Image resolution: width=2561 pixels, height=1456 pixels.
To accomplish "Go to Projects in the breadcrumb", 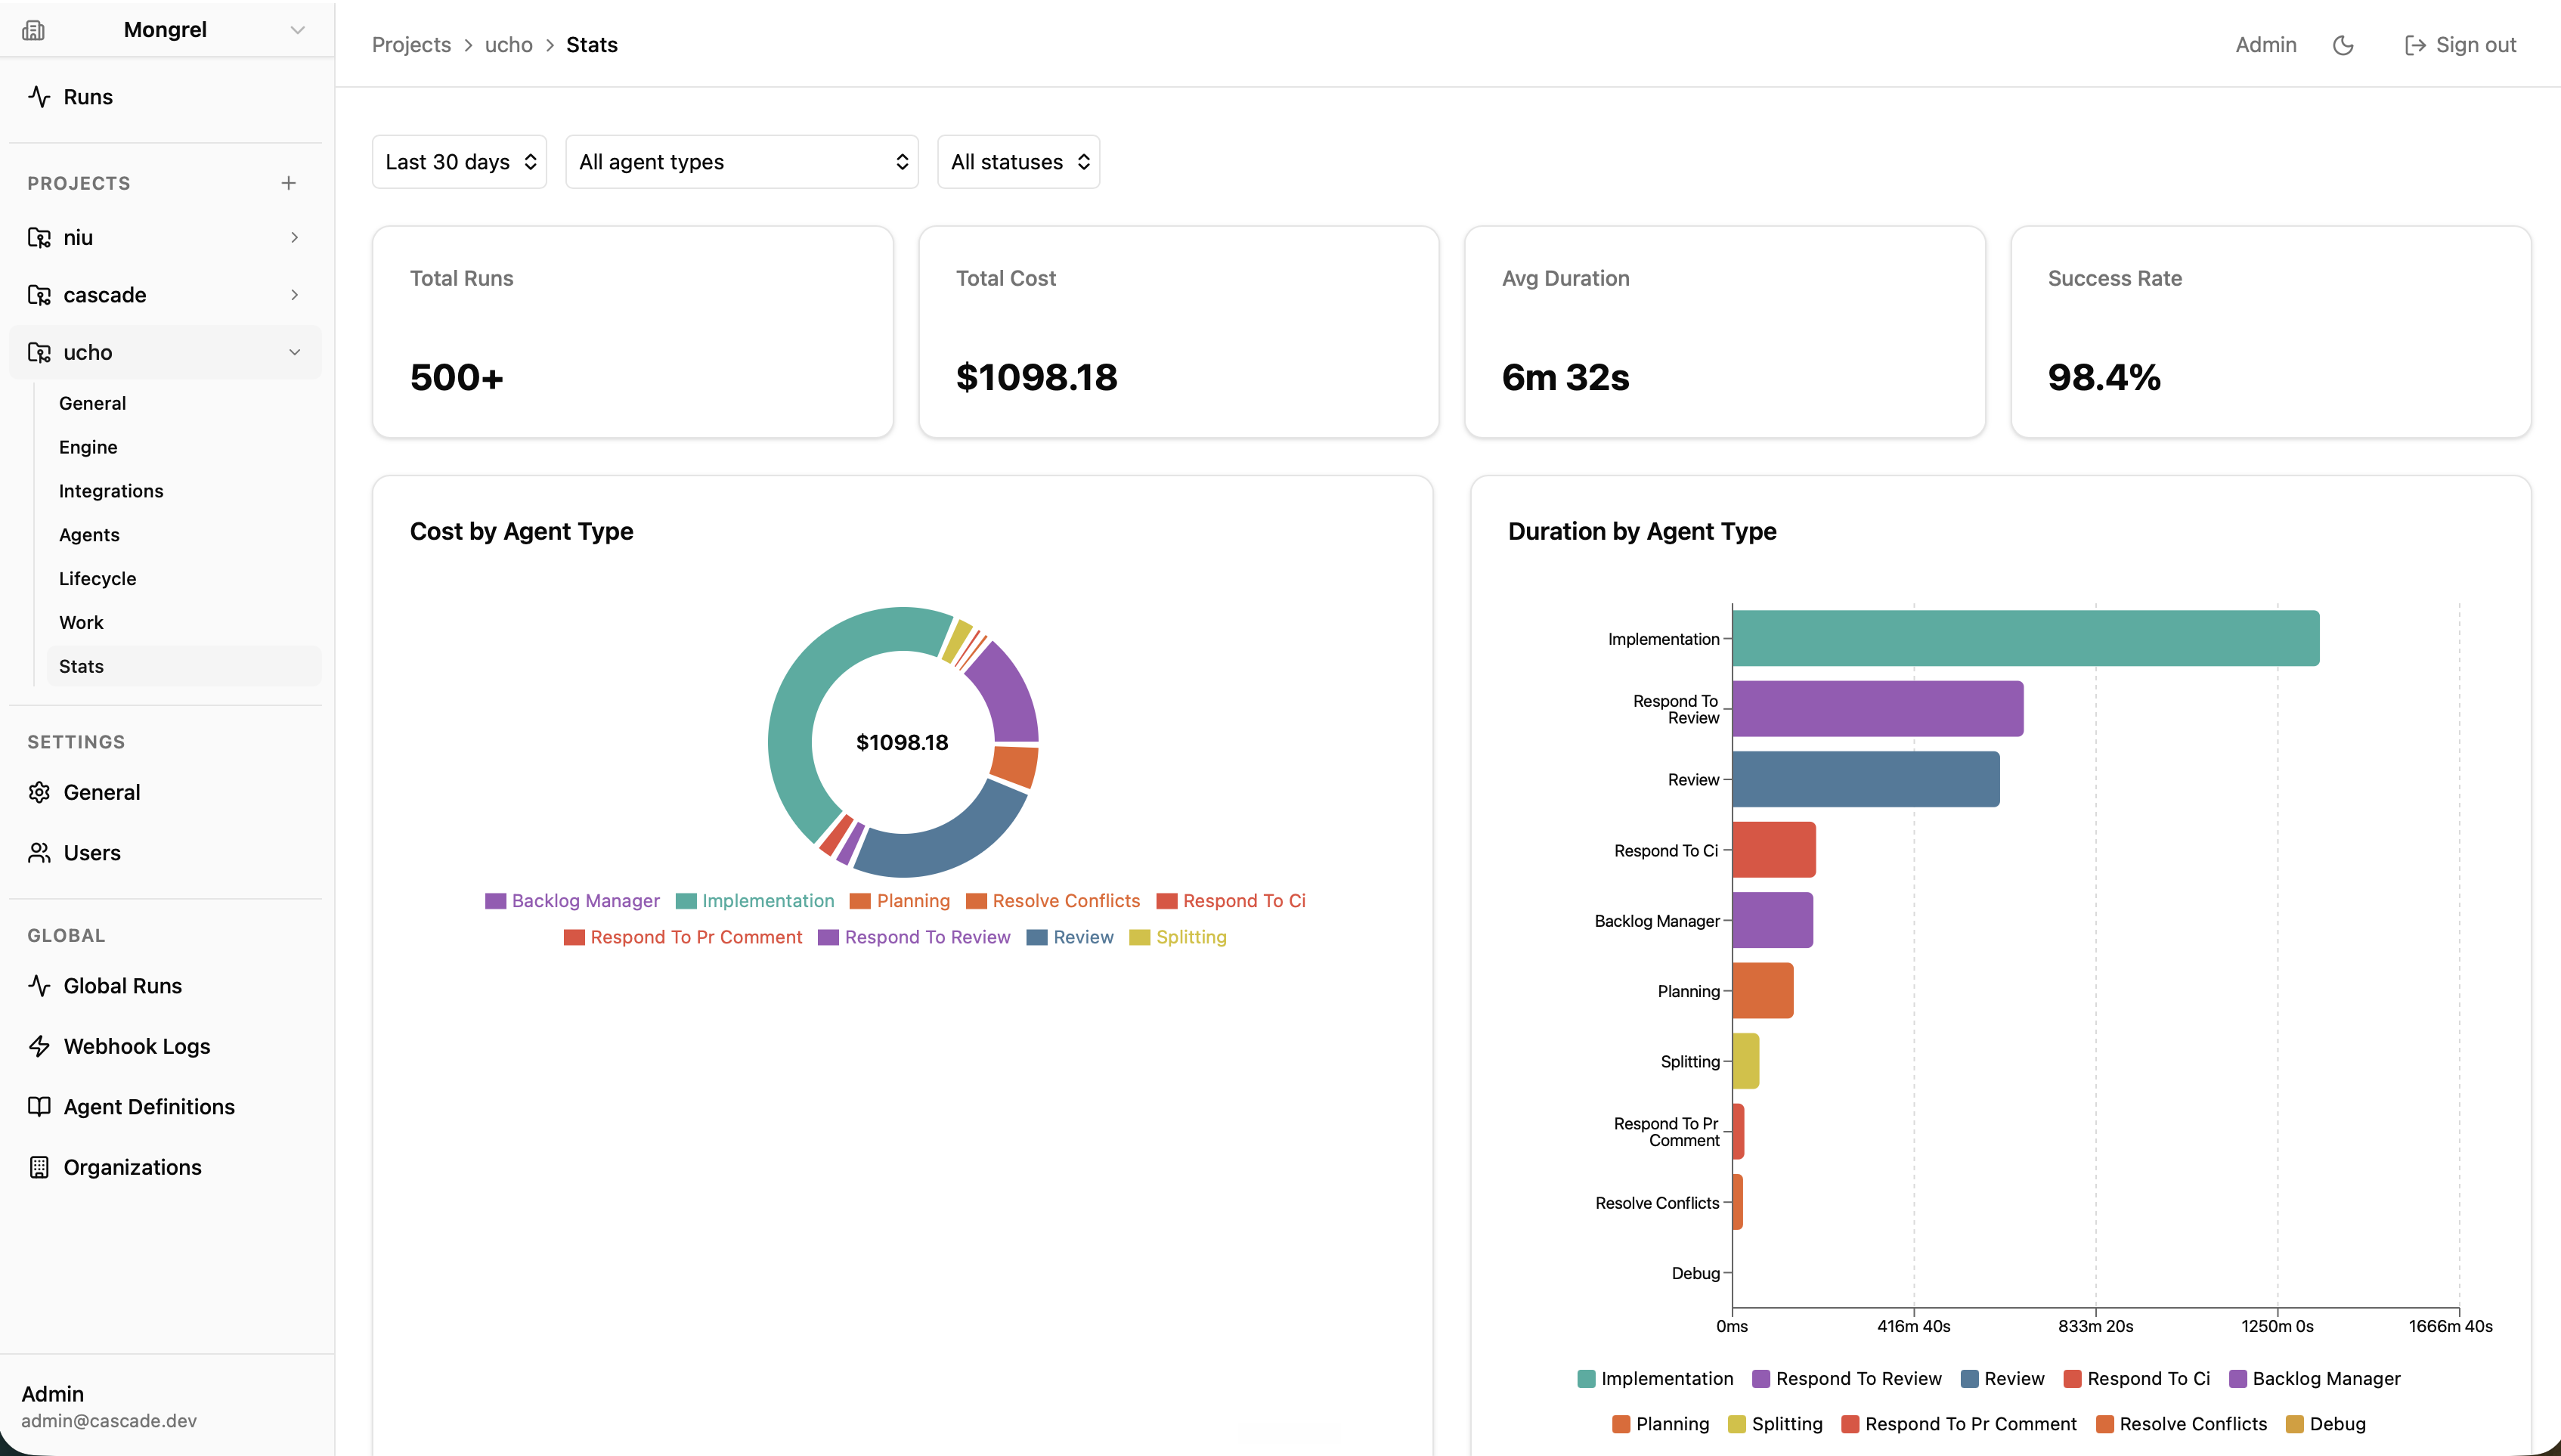I will [411, 45].
